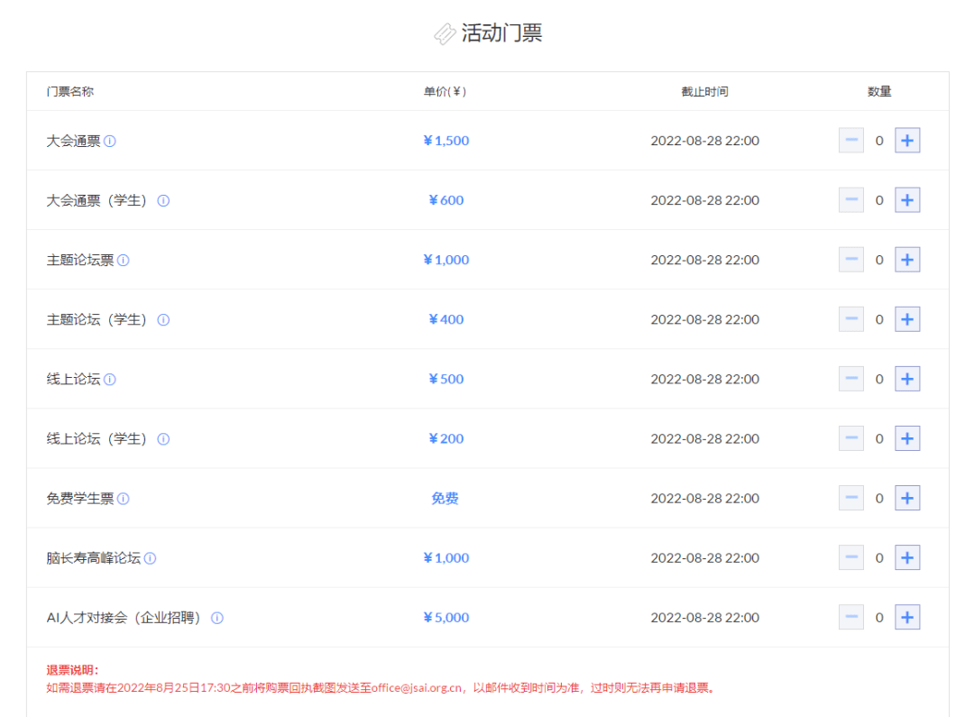Screen dimensions: 974x717
Task: Click the ¥1,500 price of 大会通票
Action: tap(446, 141)
